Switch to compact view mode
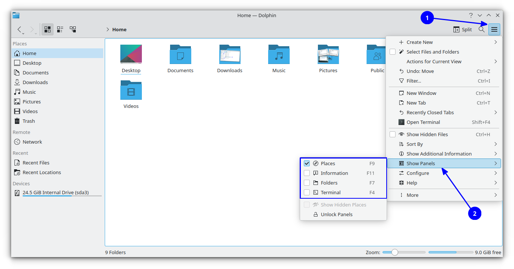514x269 pixels. point(60,29)
